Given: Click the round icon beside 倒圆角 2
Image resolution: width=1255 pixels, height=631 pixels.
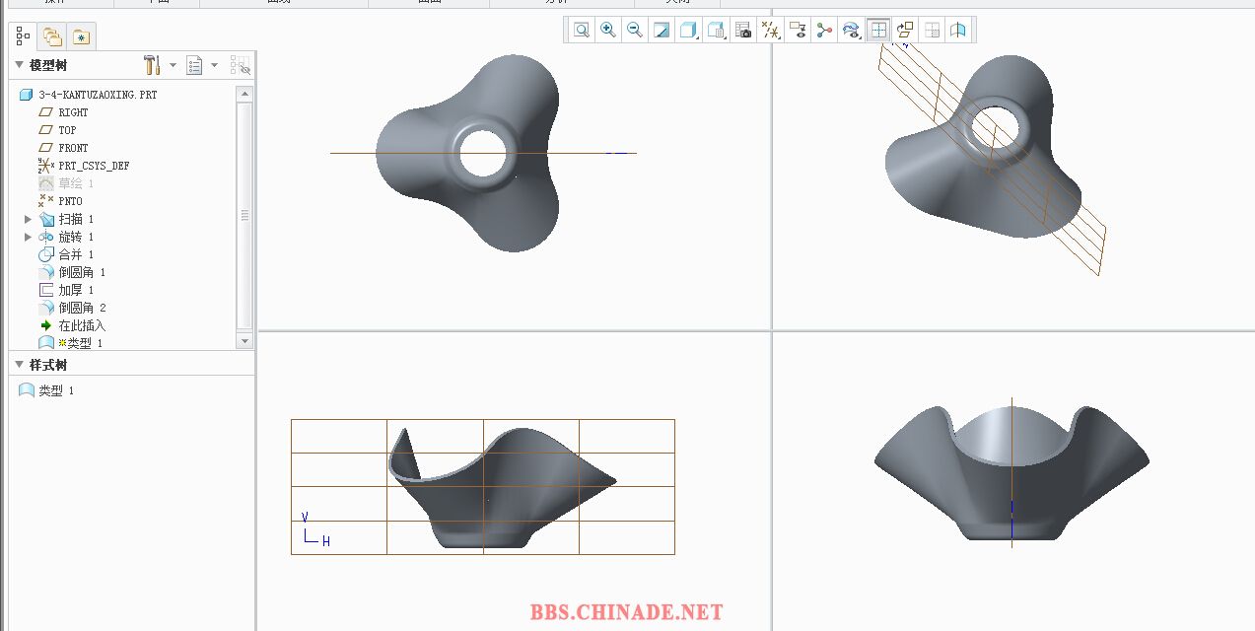Looking at the screenshot, I should pos(45,308).
